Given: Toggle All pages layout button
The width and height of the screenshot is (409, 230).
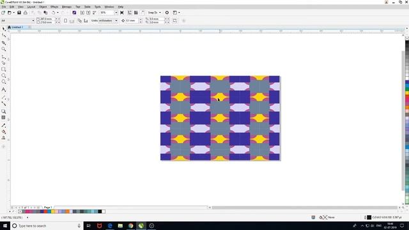Looking at the screenshot, I should point(79,20).
